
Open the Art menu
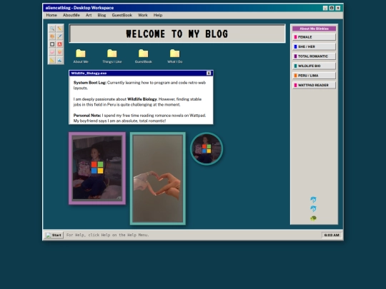tap(89, 15)
